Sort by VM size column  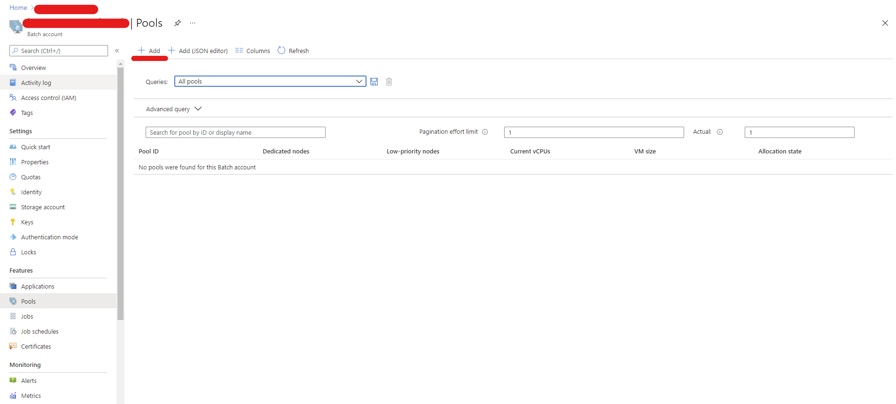645,151
